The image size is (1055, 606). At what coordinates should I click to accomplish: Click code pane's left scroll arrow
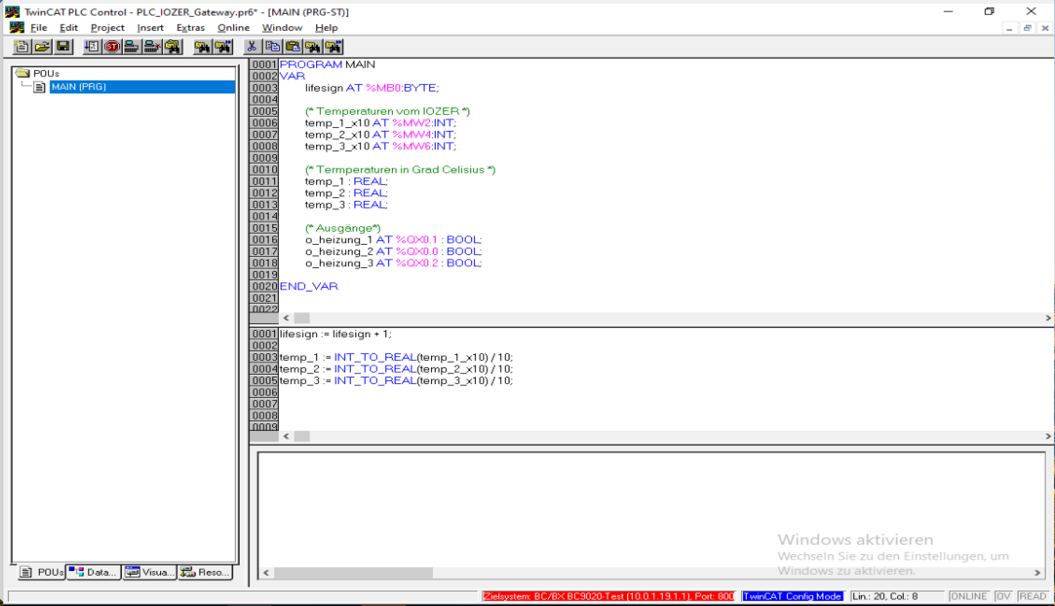pos(286,436)
